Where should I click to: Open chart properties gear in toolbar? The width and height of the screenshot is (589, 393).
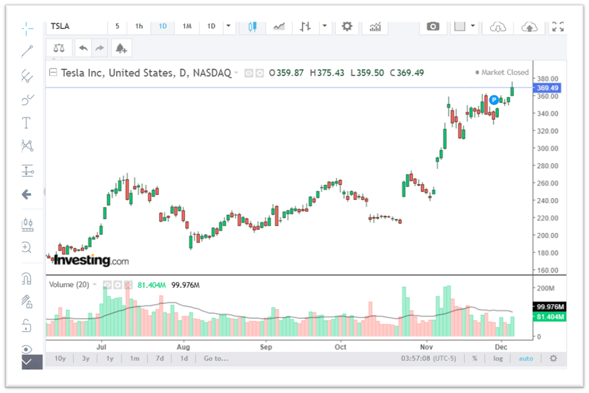pos(347,26)
